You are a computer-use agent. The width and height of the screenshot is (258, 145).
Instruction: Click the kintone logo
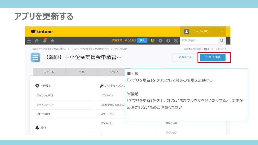click(x=42, y=31)
